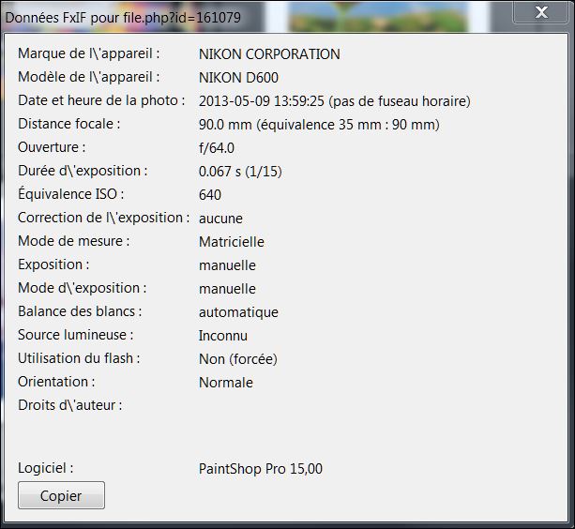
Task: Select the value 'NIKON CORPORATION'
Action: (269, 54)
